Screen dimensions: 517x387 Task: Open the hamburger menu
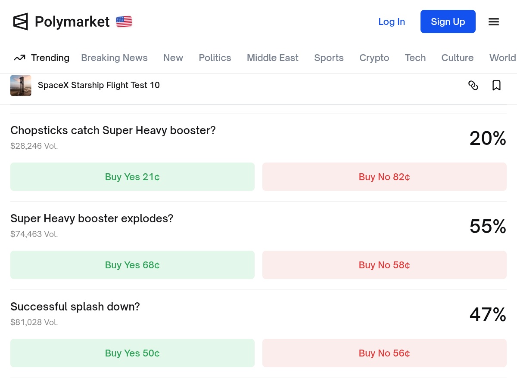[x=494, y=22]
